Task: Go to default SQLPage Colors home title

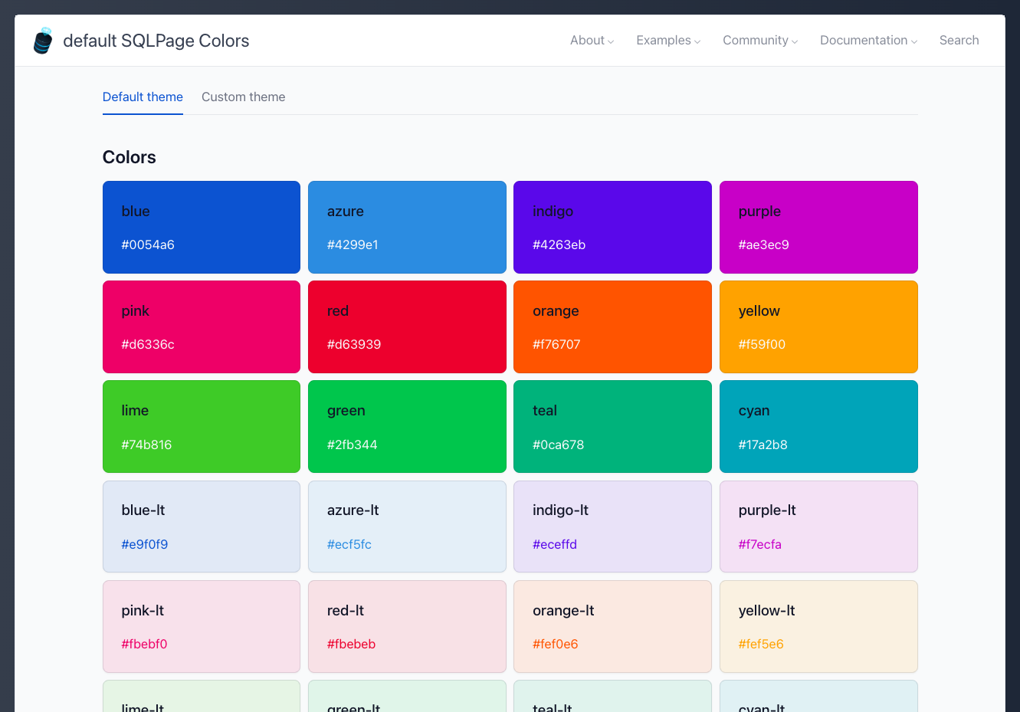Action: click(156, 41)
